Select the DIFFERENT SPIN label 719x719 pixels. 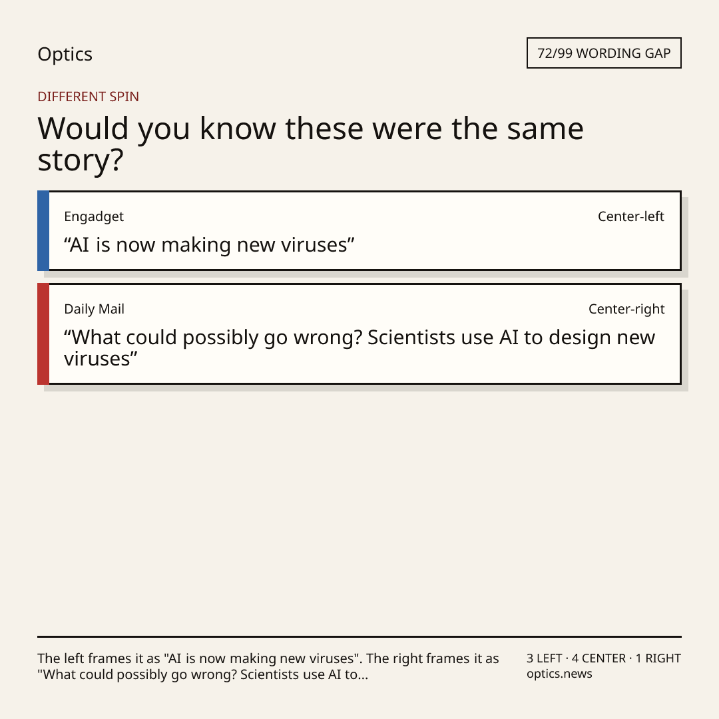point(88,97)
